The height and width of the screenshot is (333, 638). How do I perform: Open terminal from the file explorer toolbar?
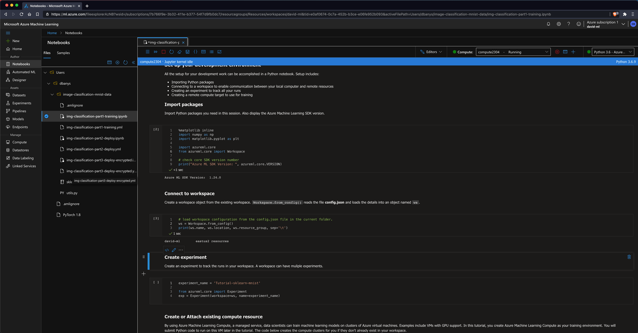[109, 62]
